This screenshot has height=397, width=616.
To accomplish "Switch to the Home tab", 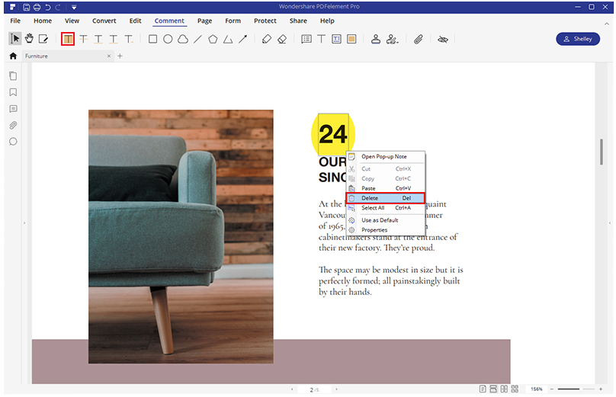I will [43, 21].
